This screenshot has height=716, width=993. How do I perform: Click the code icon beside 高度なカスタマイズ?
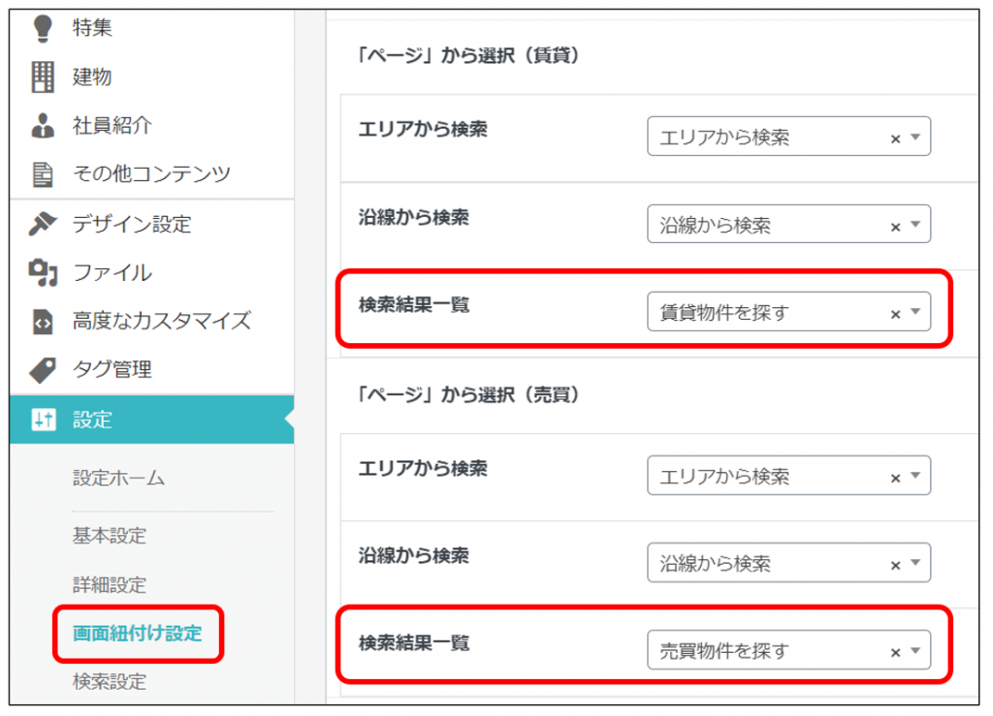(43, 322)
